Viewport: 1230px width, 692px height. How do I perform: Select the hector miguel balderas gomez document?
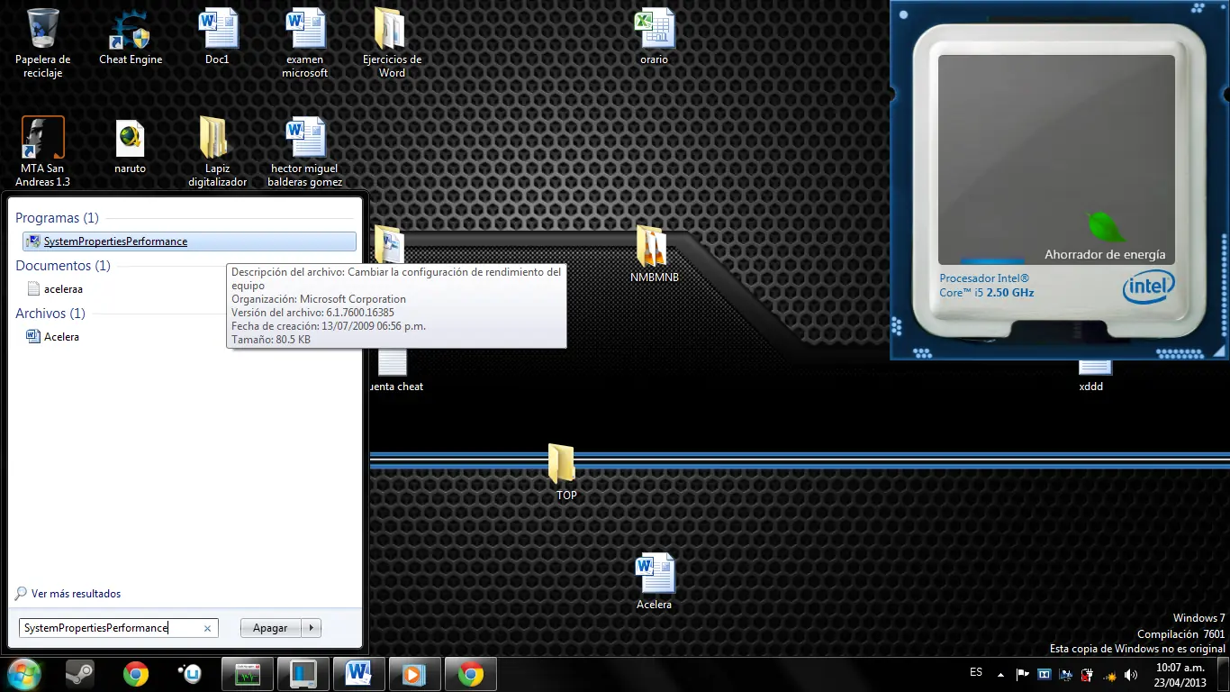[x=305, y=151]
